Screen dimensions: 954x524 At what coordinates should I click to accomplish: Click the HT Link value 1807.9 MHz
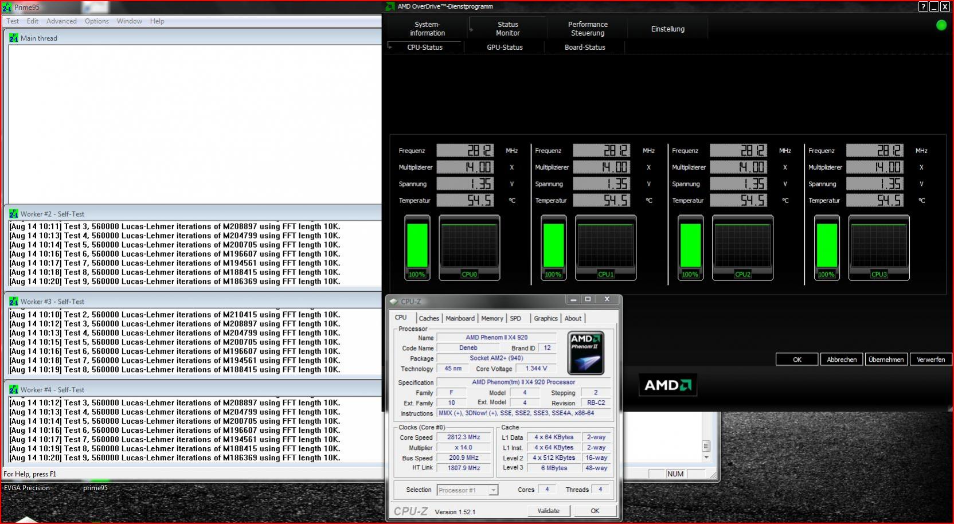coord(463,468)
